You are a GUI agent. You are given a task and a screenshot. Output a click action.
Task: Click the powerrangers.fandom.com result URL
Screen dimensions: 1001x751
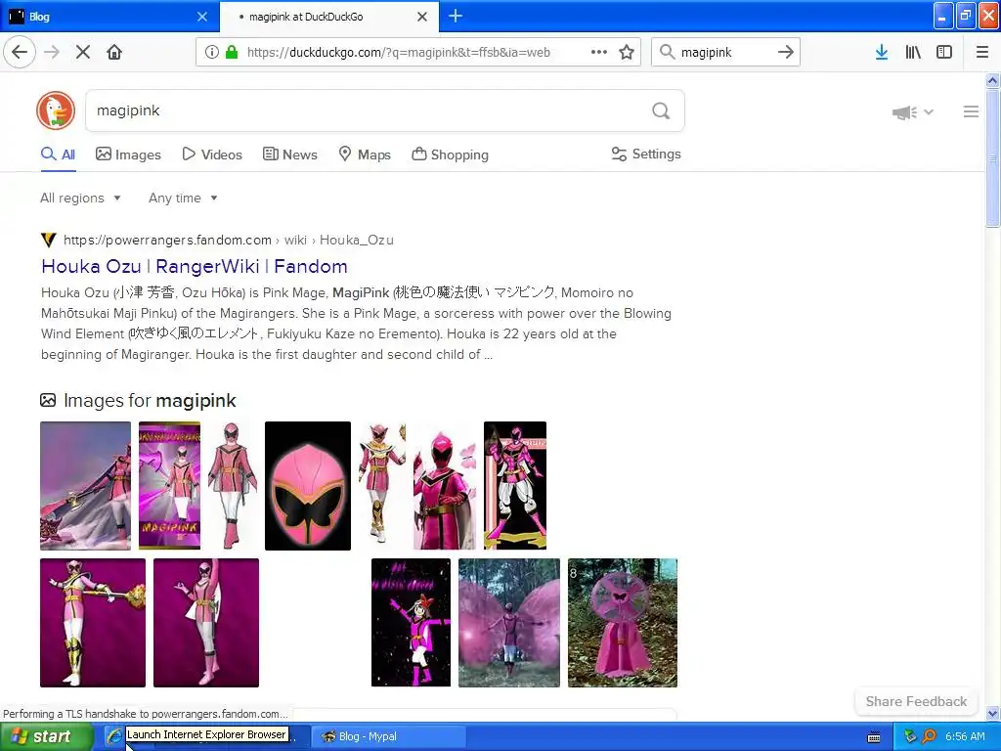[229, 241]
